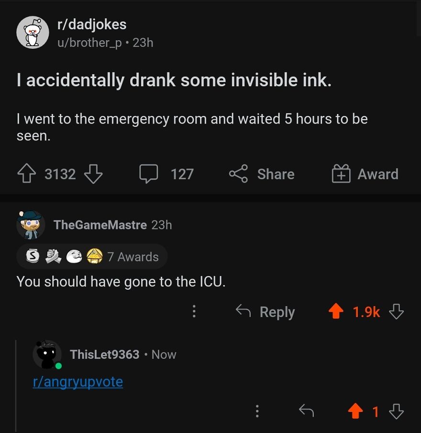Remove the upvote on ThisLet9363's comment
This screenshot has height=433, width=421.
pyautogui.click(x=356, y=411)
